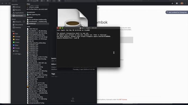Click Get Lombok for Enterprise button
This screenshot has height=105, width=188.
(177, 12)
